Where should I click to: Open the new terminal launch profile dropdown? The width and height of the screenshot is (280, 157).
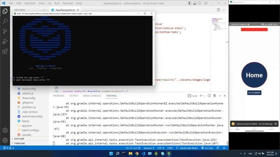[x=204, y=96]
